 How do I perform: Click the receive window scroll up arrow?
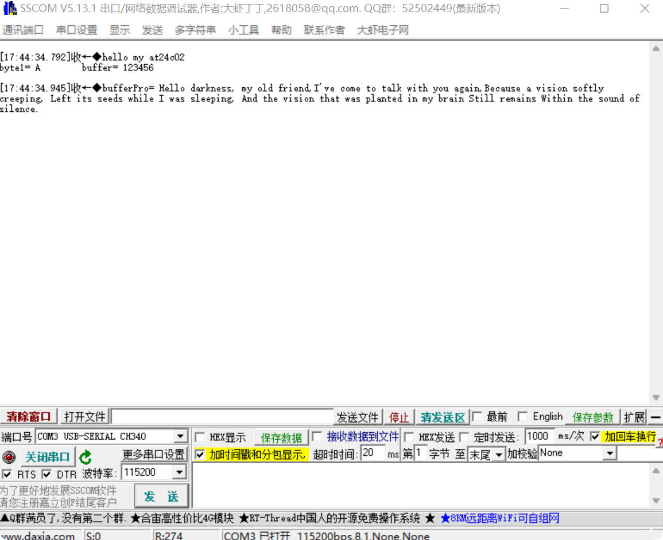(x=656, y=49)
